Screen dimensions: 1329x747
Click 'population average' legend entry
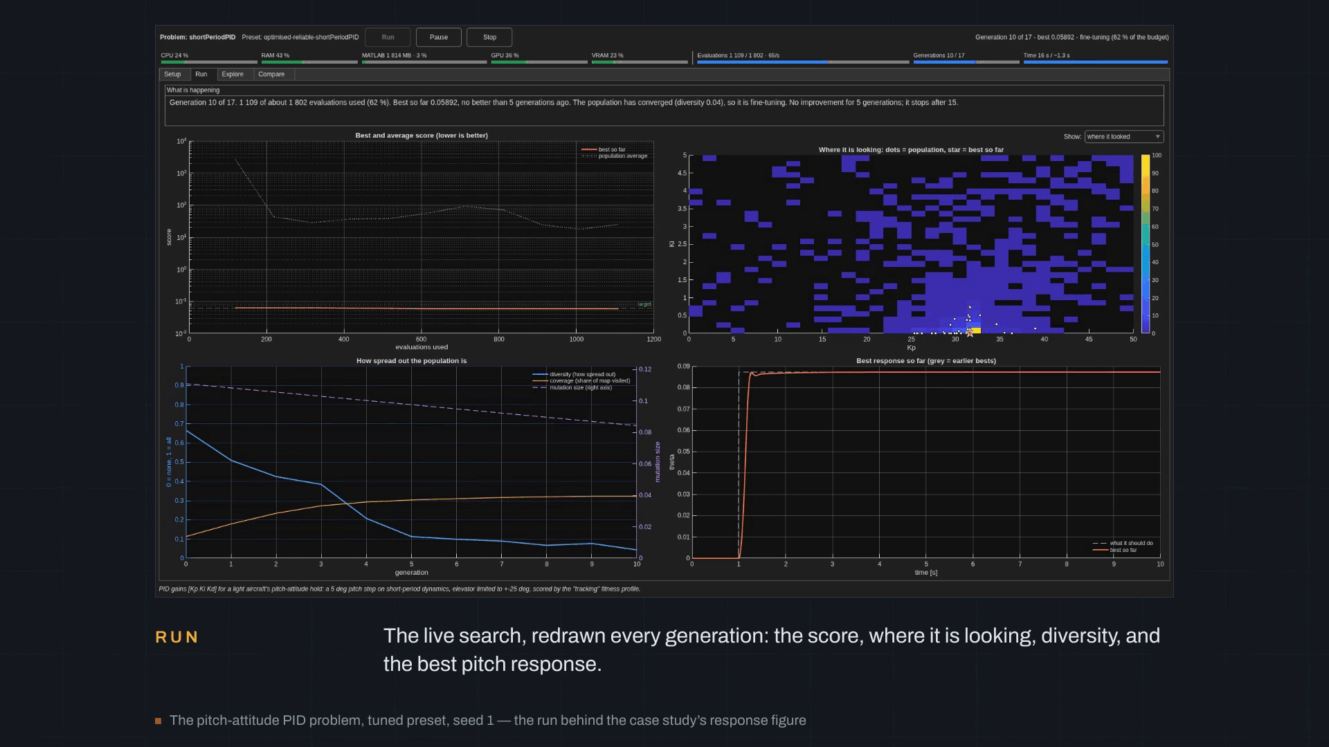click(615, 156)
